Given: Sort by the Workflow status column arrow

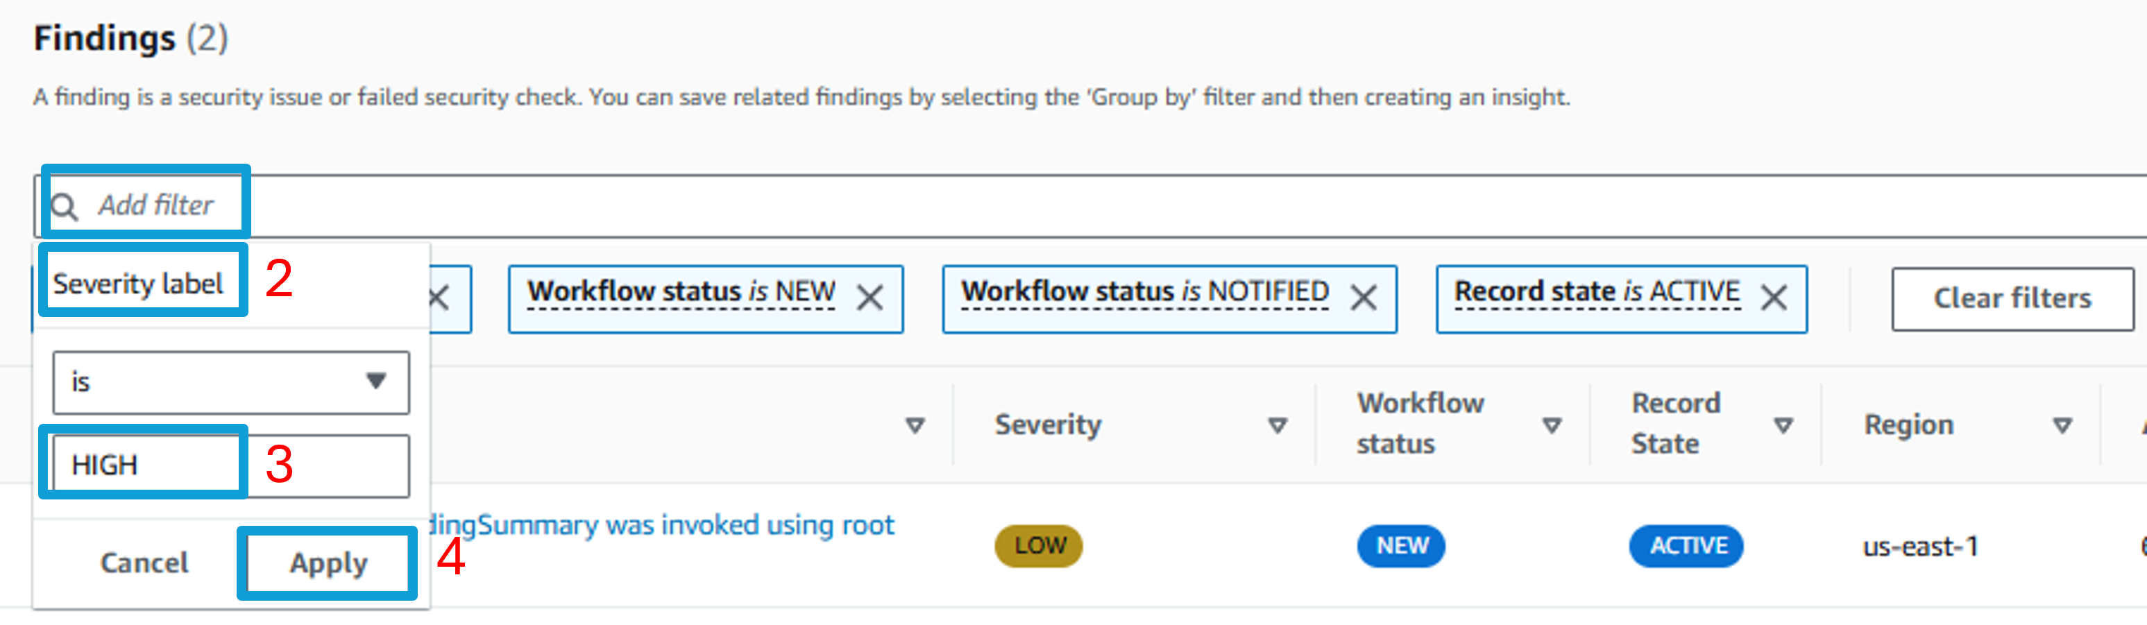Looking at the screenshot, I should point(1552,426).
